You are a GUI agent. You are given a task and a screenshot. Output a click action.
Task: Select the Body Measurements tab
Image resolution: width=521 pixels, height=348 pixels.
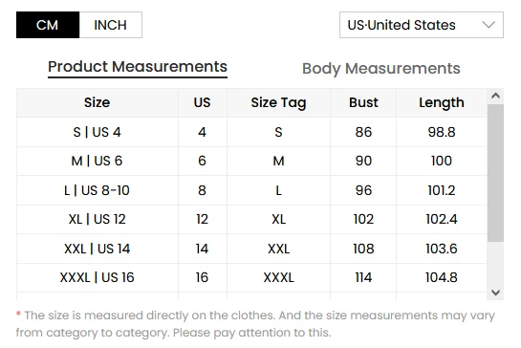point(381,69)
